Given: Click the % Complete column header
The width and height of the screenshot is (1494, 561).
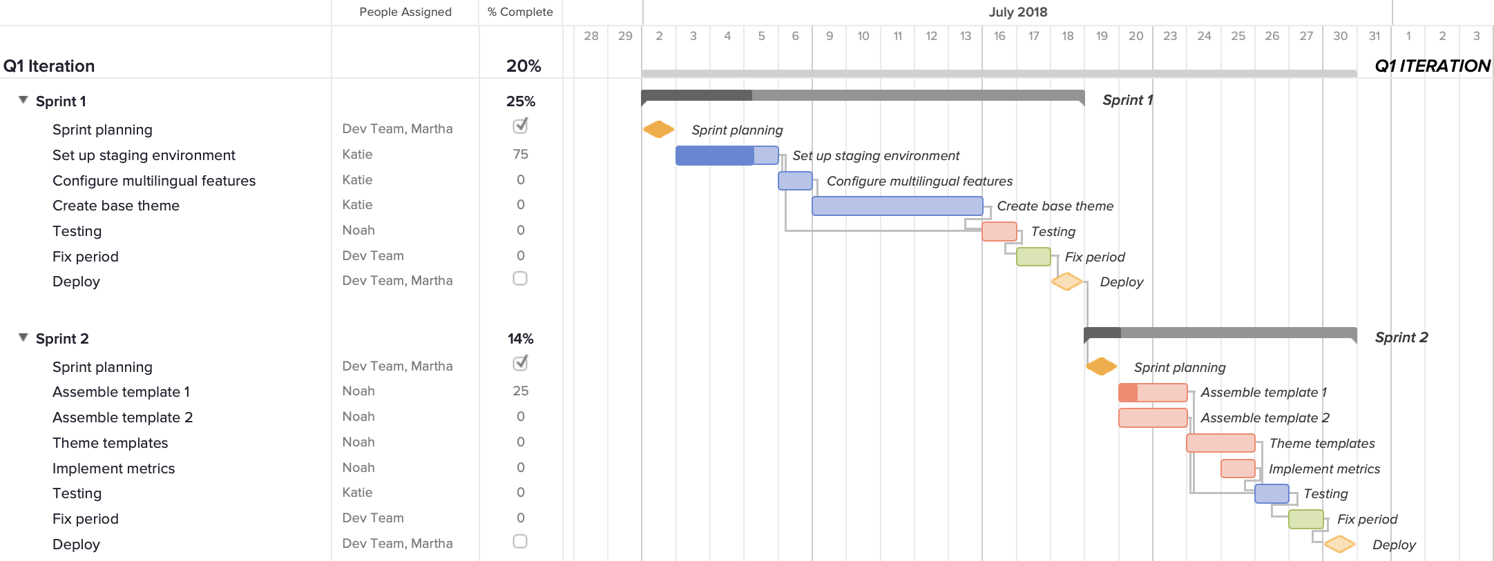Looking at the screenshot, I should coord(520,12).
